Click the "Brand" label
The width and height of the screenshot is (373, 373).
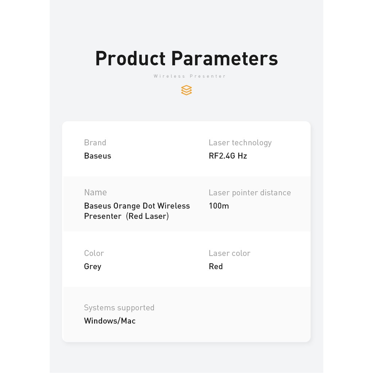coord(95,142)
